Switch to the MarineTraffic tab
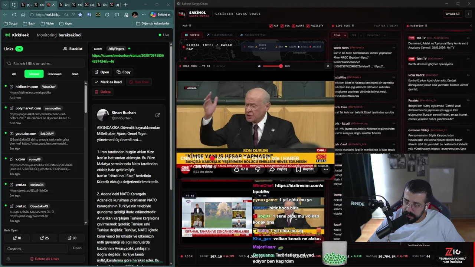 pos(253,35)
